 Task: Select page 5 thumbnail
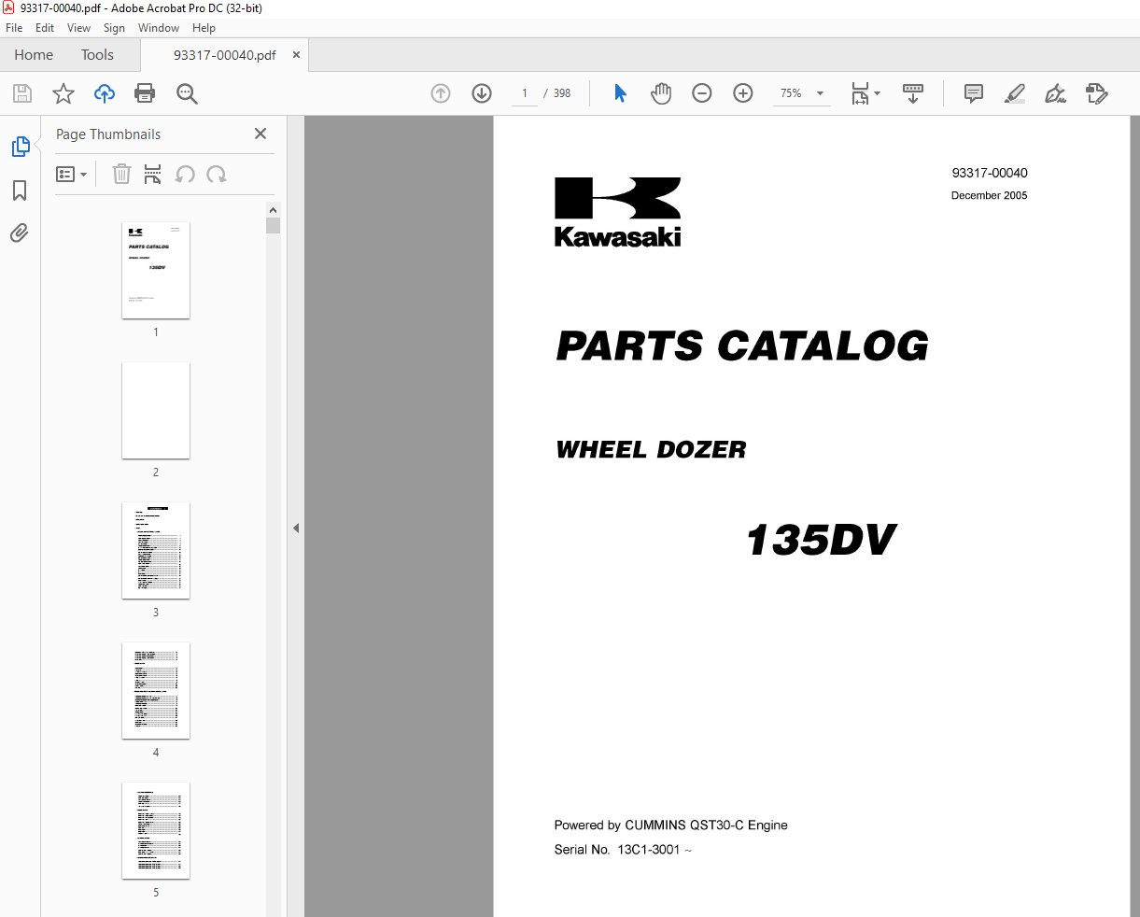click(x=156, y=831)
